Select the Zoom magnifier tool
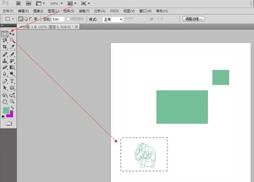 12,101
